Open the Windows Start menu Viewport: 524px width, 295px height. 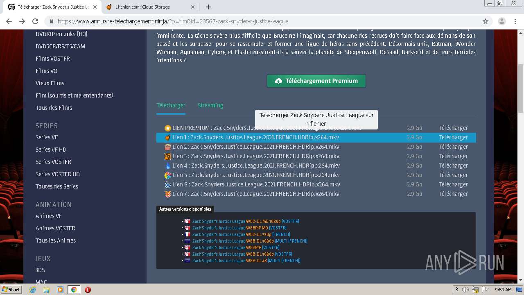click(11, 289)
